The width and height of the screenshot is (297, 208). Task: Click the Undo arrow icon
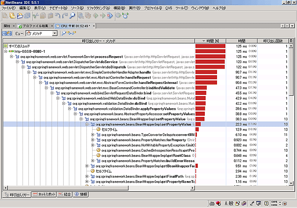coord(57,16)
